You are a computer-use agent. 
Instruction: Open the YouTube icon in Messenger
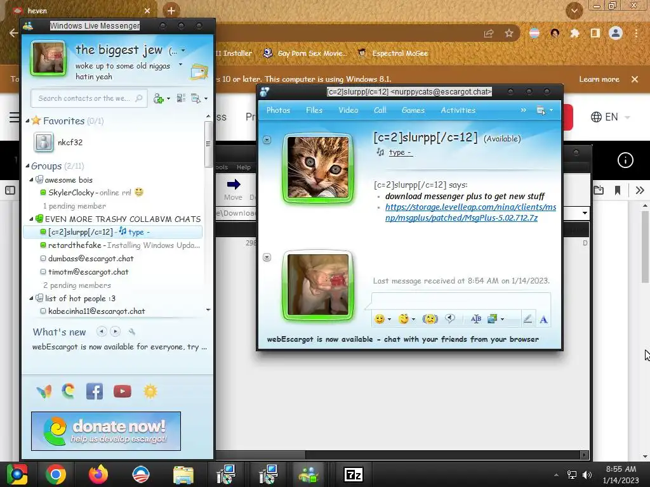[123, 391]
